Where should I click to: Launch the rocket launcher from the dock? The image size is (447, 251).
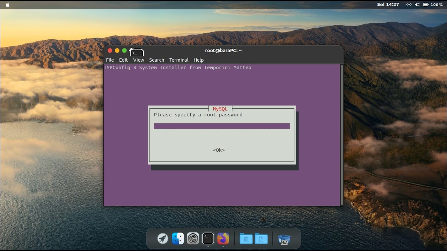coord(163,238)
